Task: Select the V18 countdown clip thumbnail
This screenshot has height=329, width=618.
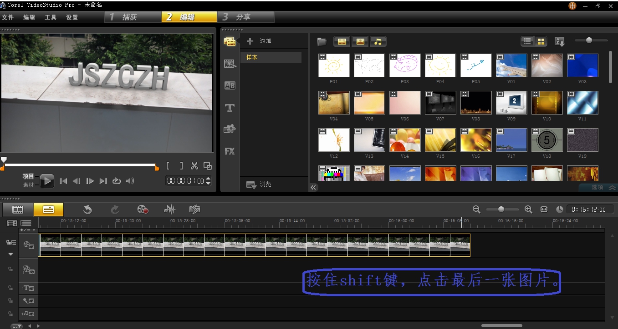Action: (x=547, y=140)
